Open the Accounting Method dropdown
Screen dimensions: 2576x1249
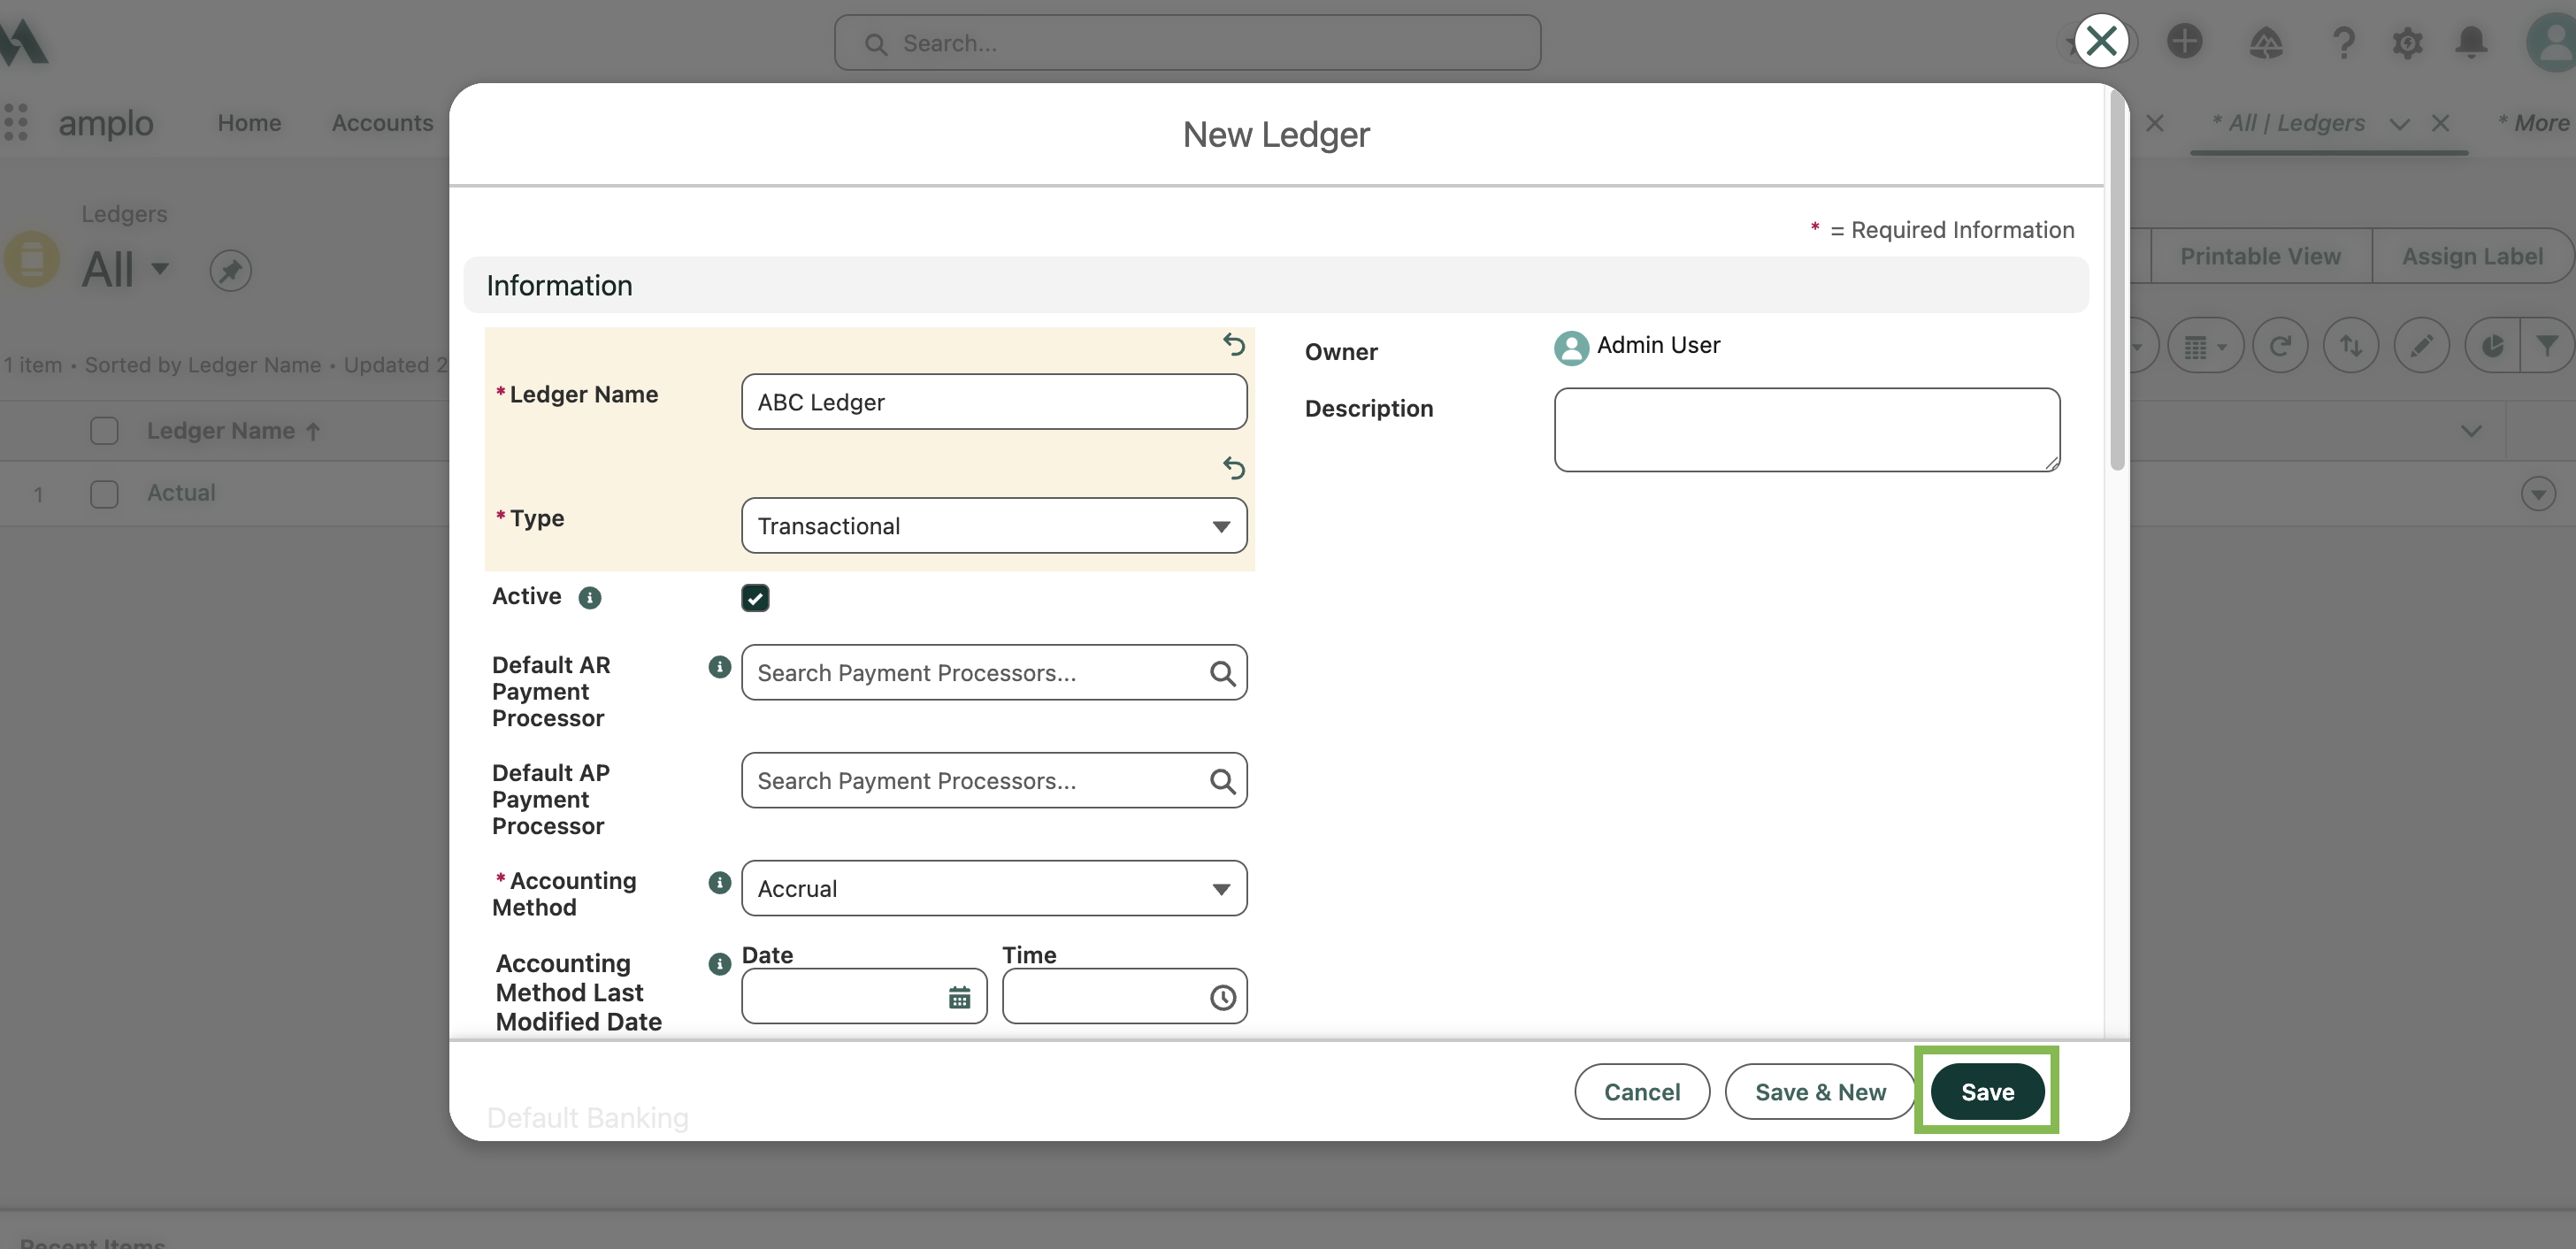993,888
